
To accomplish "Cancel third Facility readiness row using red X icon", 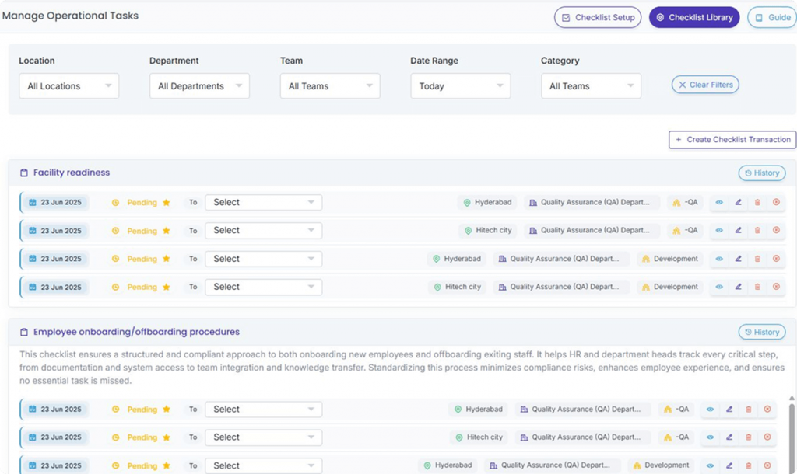I will [776, 259].
